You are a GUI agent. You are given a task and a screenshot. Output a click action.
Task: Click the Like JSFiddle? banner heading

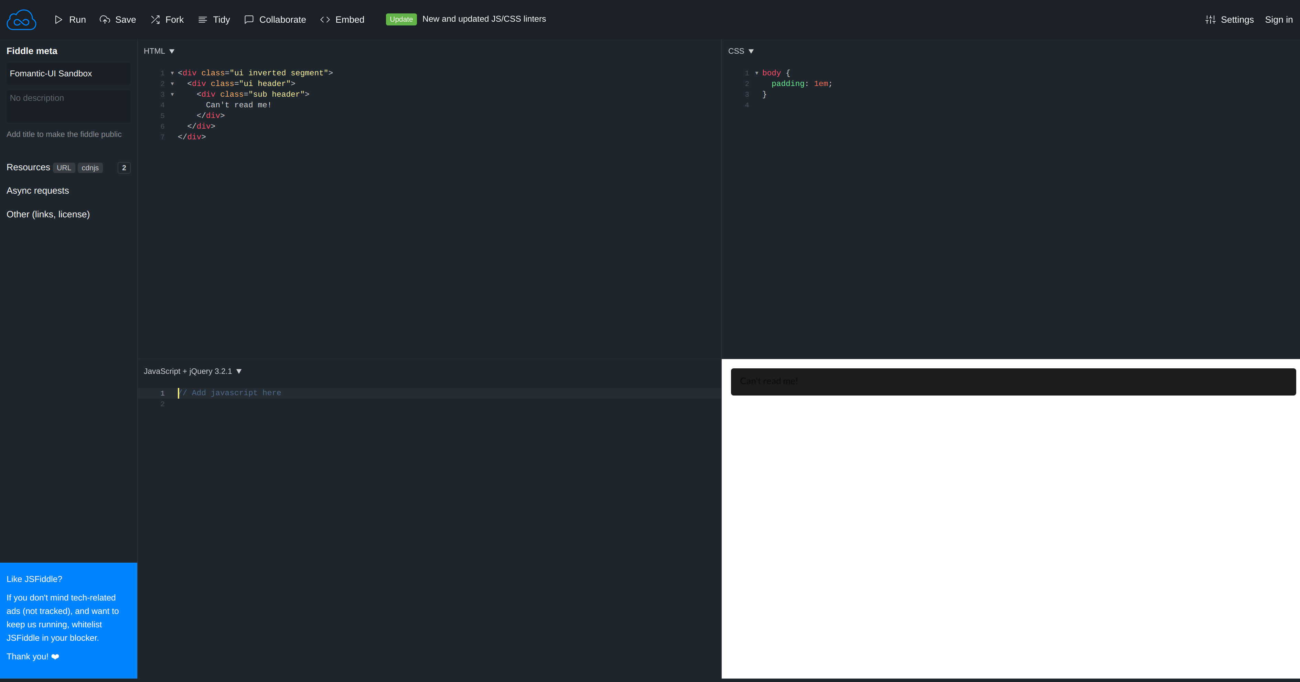(34, 579)
